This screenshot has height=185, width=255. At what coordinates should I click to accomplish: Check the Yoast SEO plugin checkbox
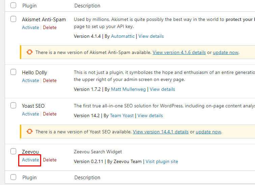[x=13, y=105]
